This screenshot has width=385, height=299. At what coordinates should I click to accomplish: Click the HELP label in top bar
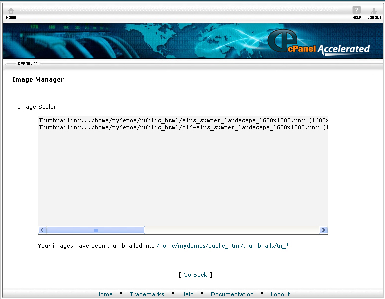pos(357,17)
